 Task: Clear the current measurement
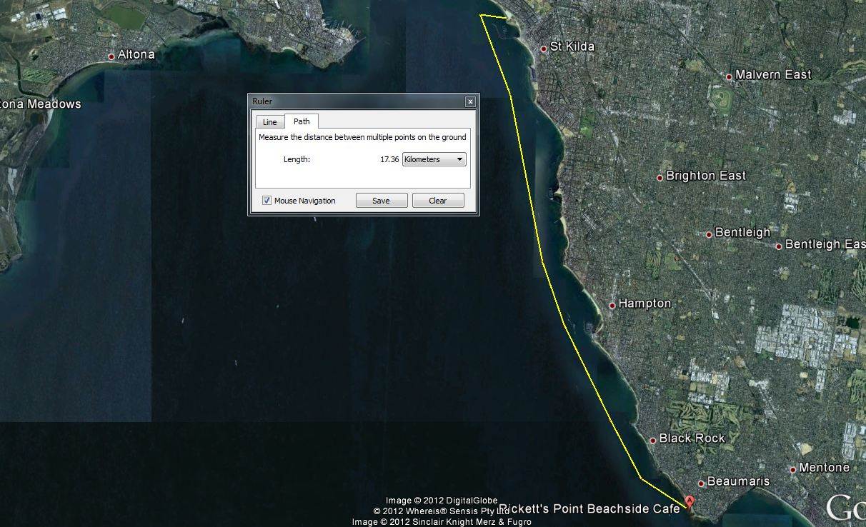pos(437,200)
